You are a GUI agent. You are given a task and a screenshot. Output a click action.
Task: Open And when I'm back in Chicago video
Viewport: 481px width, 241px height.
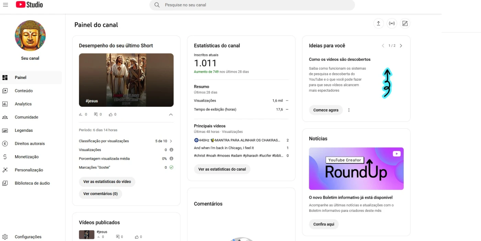click(241, 148)
